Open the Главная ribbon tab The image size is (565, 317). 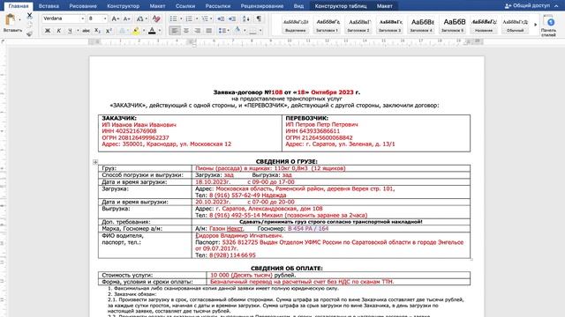pos(19,6)
